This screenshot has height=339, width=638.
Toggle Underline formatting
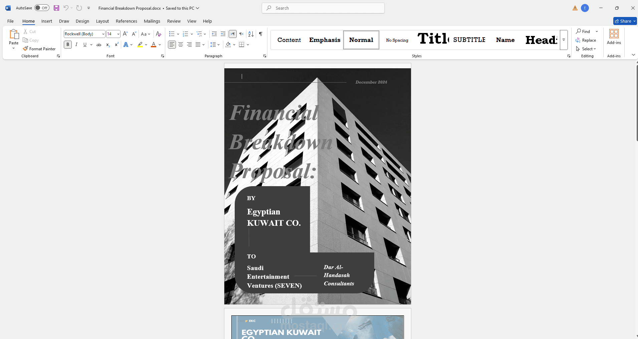tap(85, 45)
